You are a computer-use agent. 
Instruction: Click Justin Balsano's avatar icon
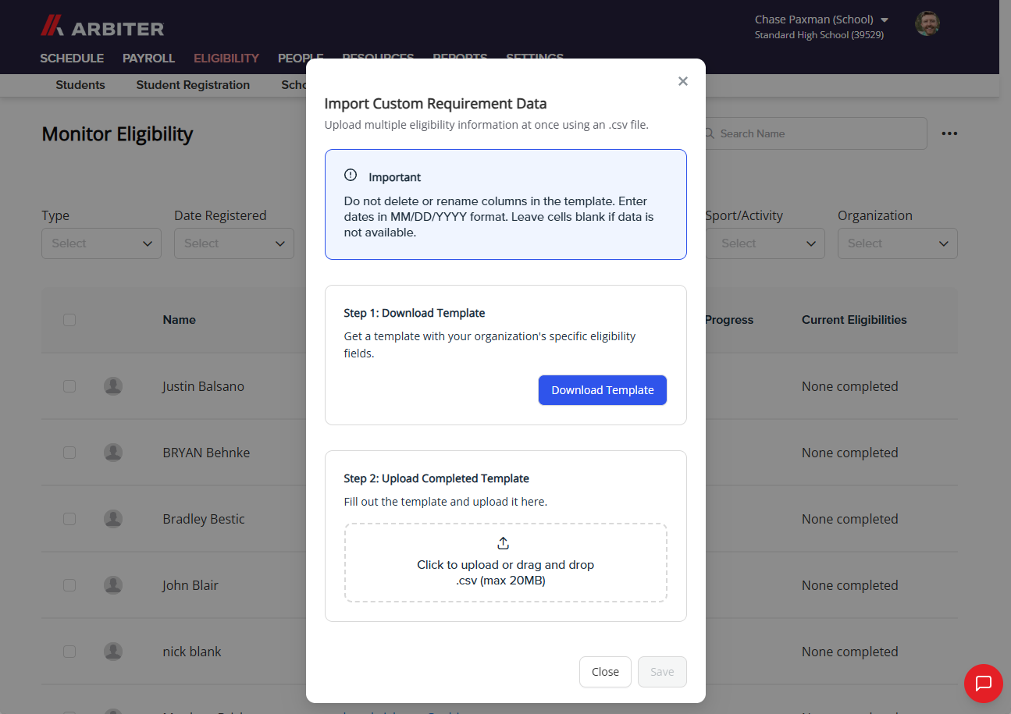[113, 386]
